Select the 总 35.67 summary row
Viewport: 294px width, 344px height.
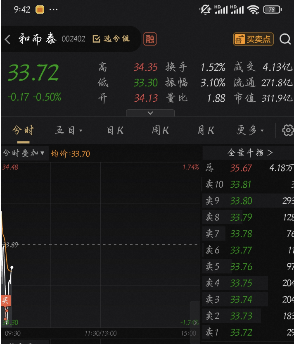tap(248, 168)
